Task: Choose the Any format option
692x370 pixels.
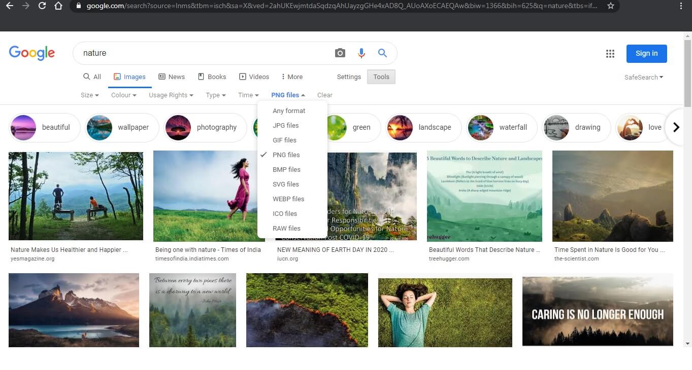Action: pyautogui.click(x=289, y=110)
